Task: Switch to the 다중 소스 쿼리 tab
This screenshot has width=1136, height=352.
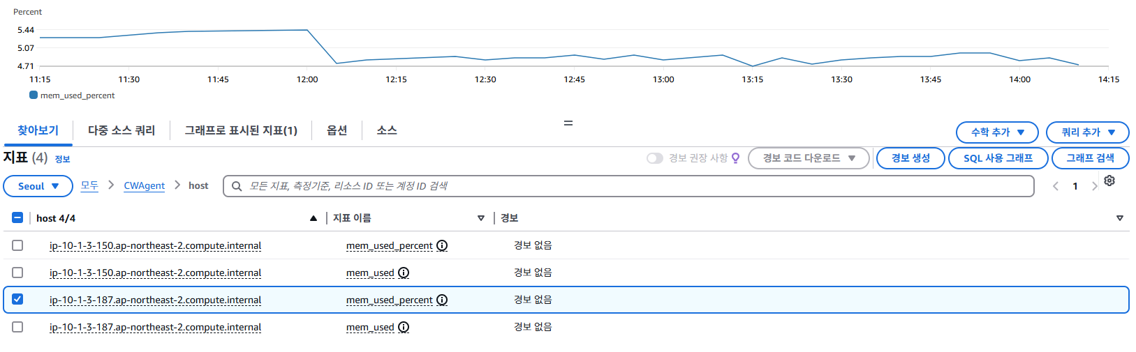Action: tap(121, 130)
